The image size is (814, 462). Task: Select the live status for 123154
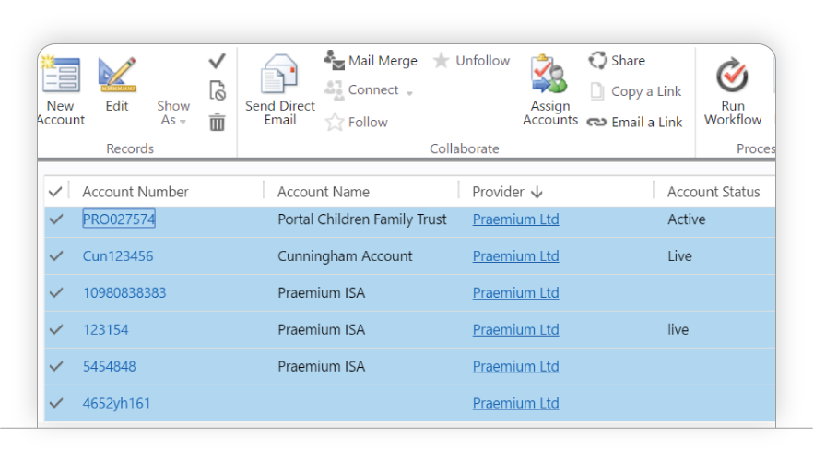pos(678,329)
